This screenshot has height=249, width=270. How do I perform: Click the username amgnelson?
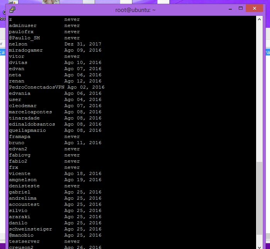pyautogui.click(x=23, y=180)
